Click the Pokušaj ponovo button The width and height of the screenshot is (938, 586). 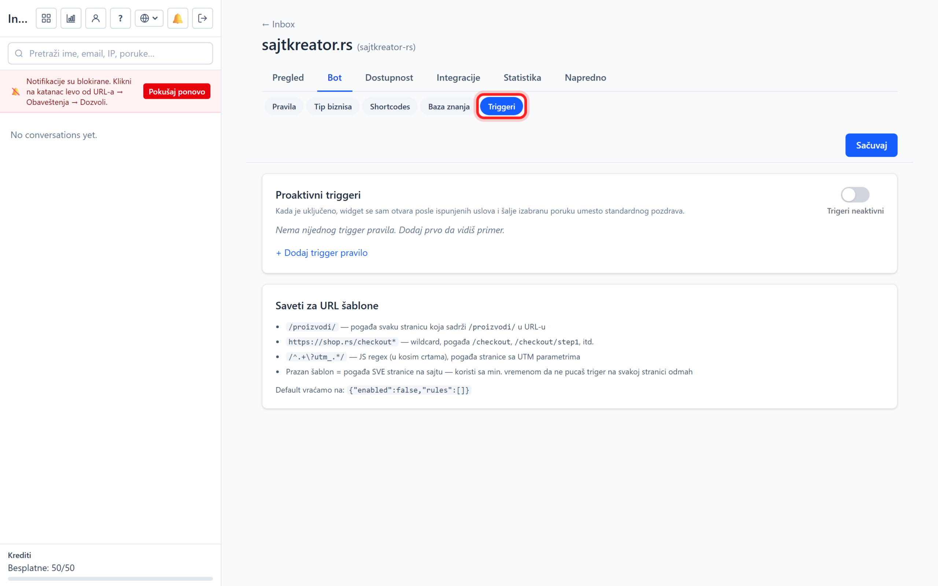[x=177, y=92]
